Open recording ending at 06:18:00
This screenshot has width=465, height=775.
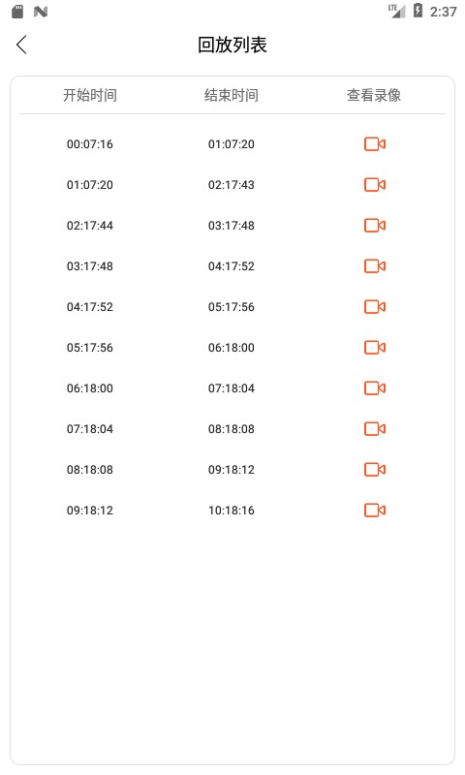[x=375, y=348]
